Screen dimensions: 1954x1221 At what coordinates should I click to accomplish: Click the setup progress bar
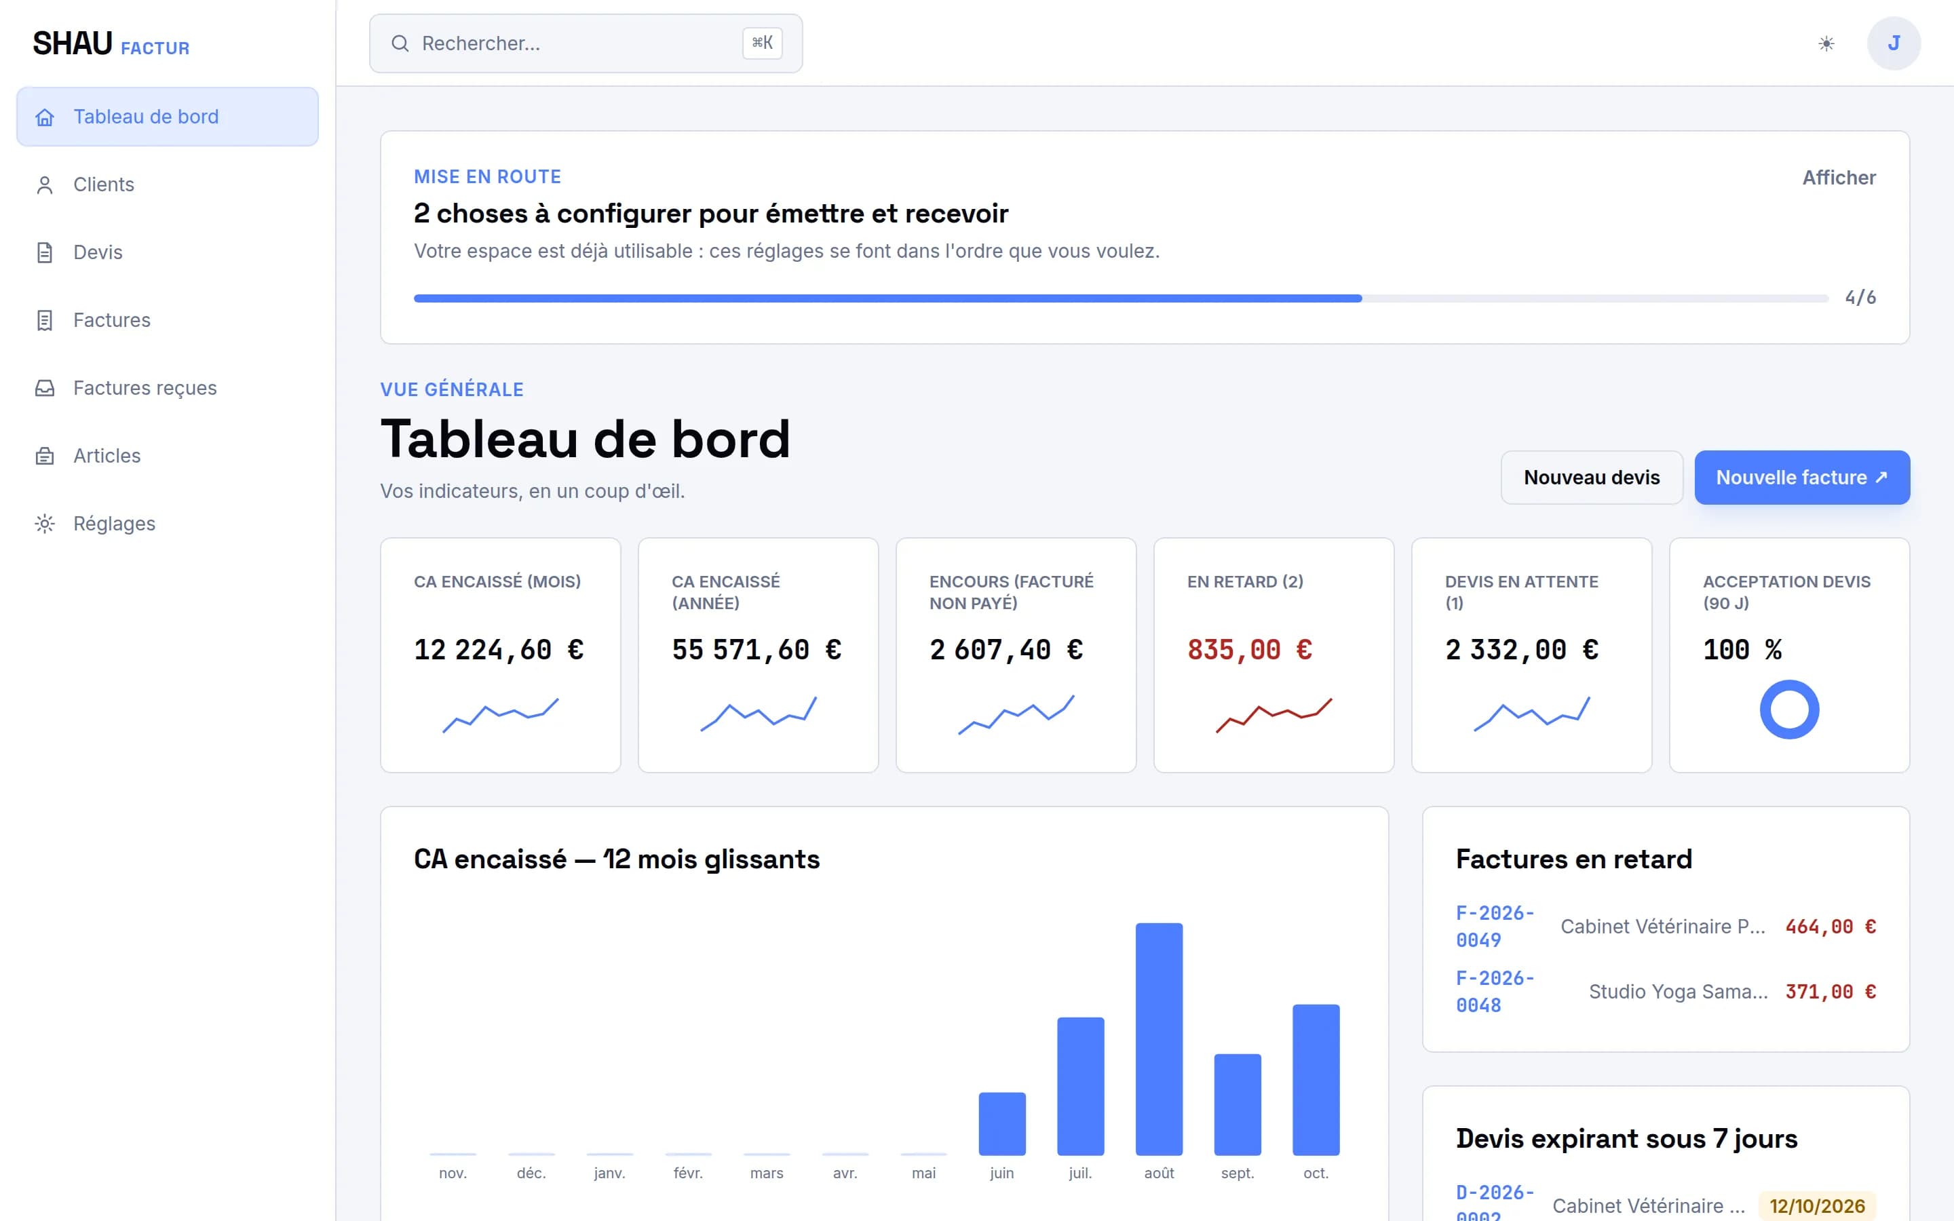pos(1121,298)
